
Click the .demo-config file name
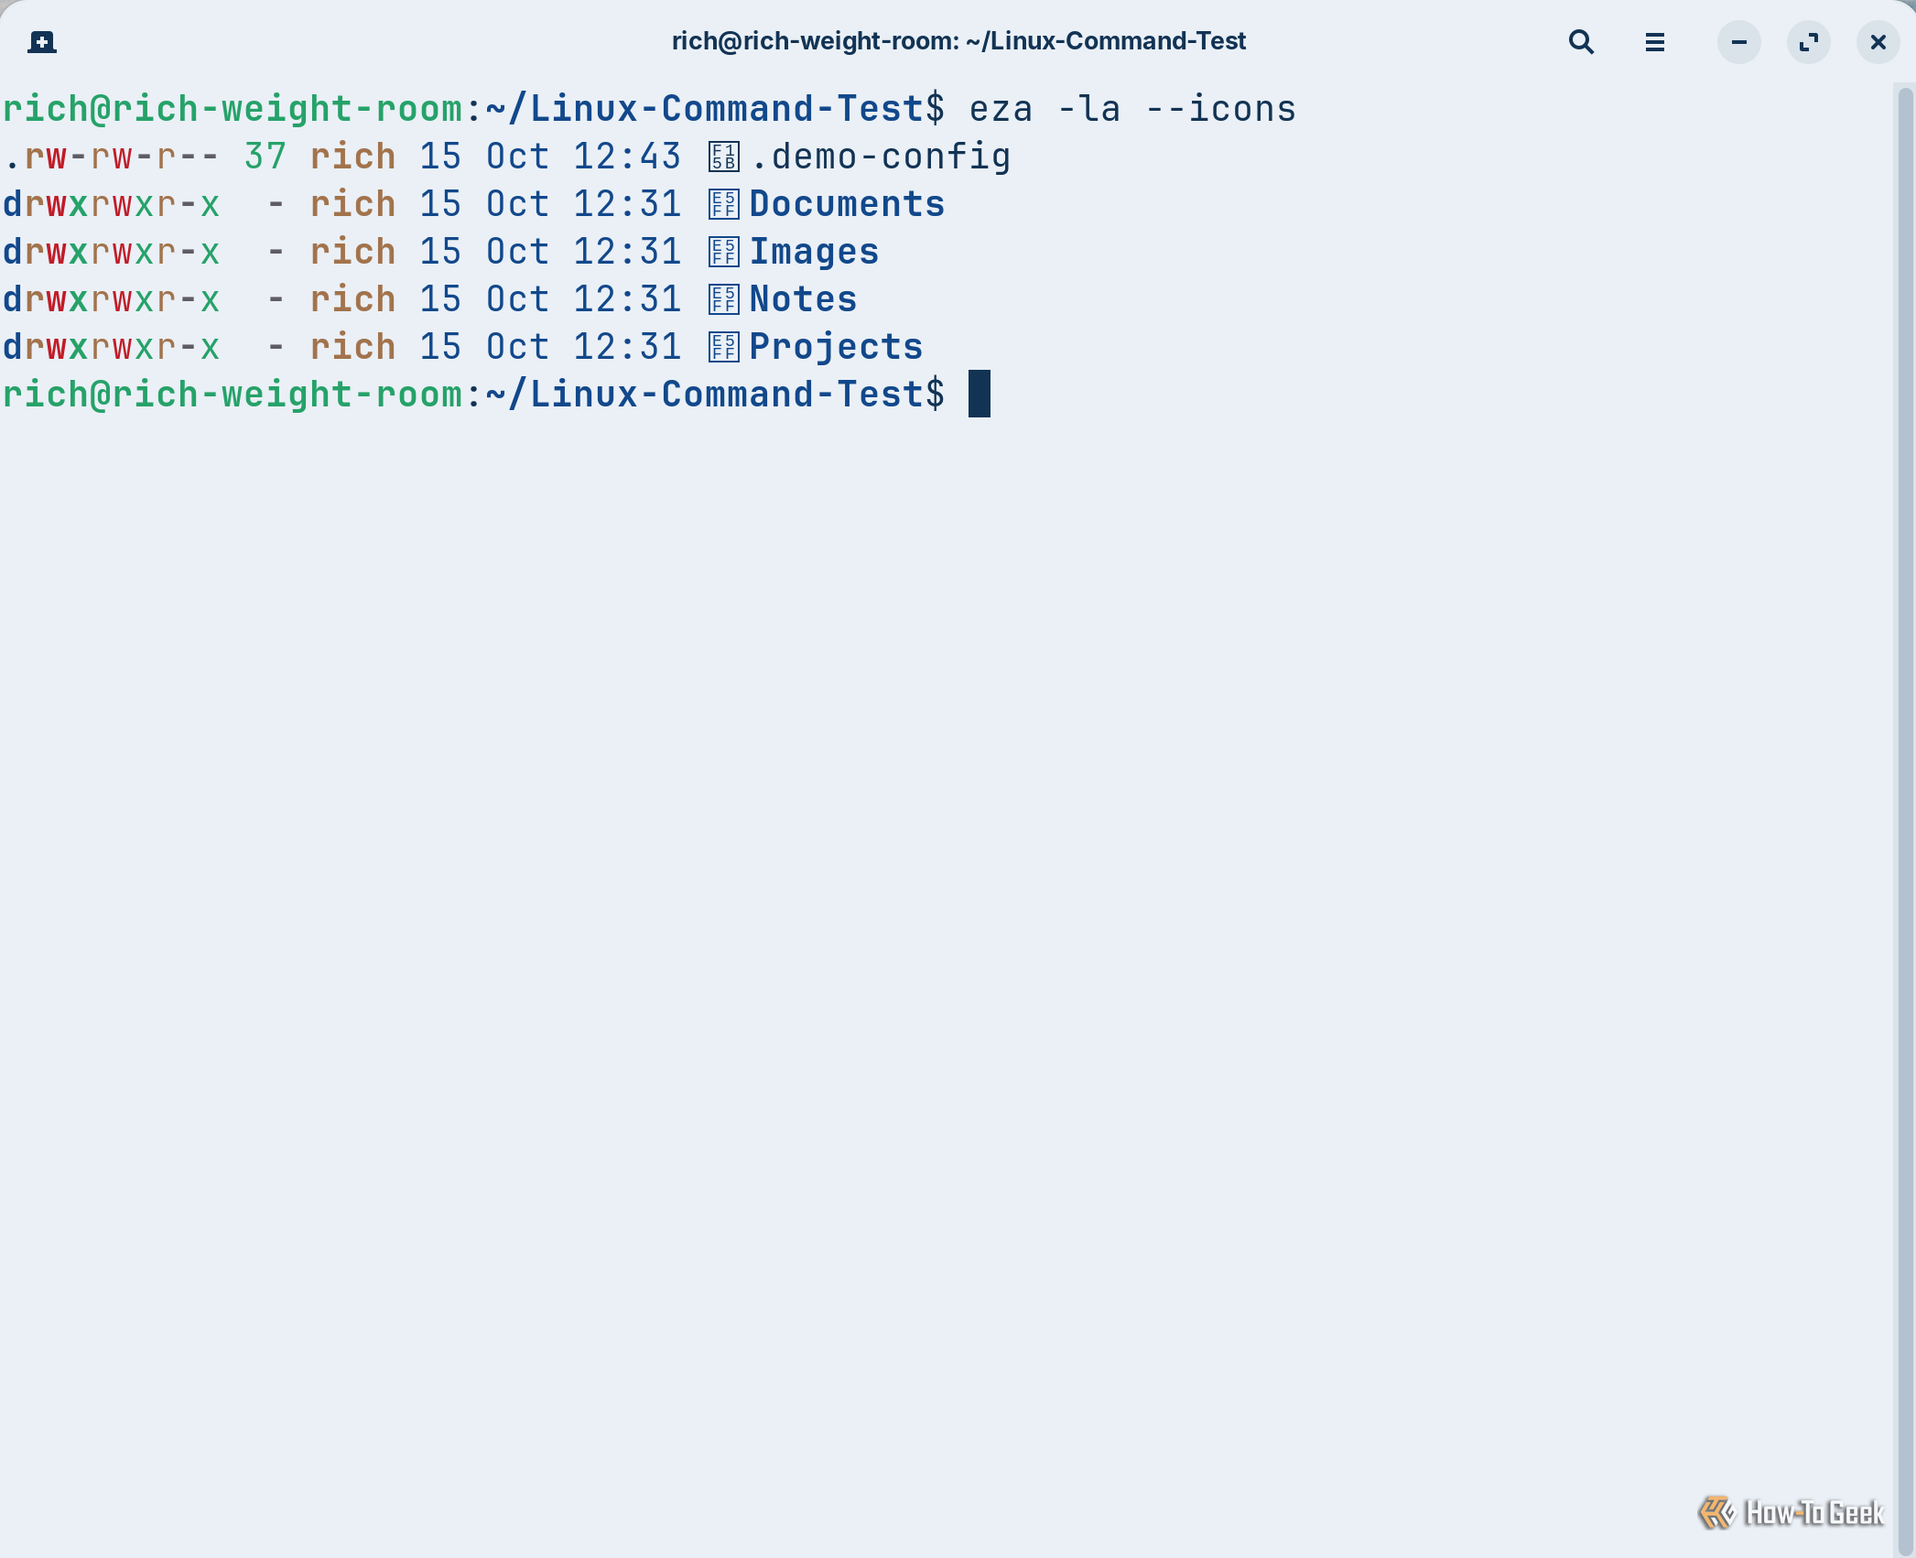[881, 157]
